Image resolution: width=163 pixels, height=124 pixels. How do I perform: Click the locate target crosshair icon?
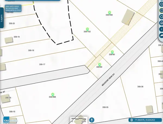coord(161,17)
